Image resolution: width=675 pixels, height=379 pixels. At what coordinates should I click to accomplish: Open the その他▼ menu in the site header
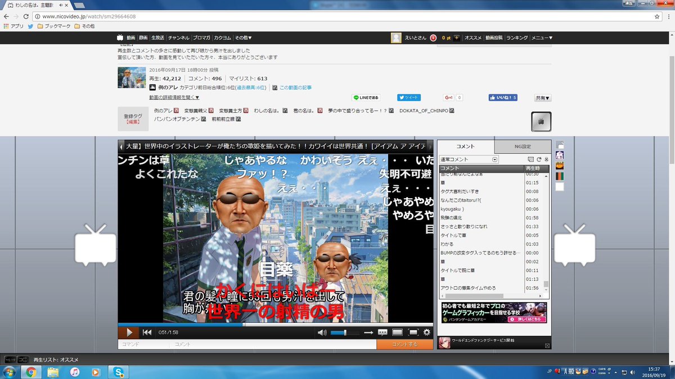point(244,38)
